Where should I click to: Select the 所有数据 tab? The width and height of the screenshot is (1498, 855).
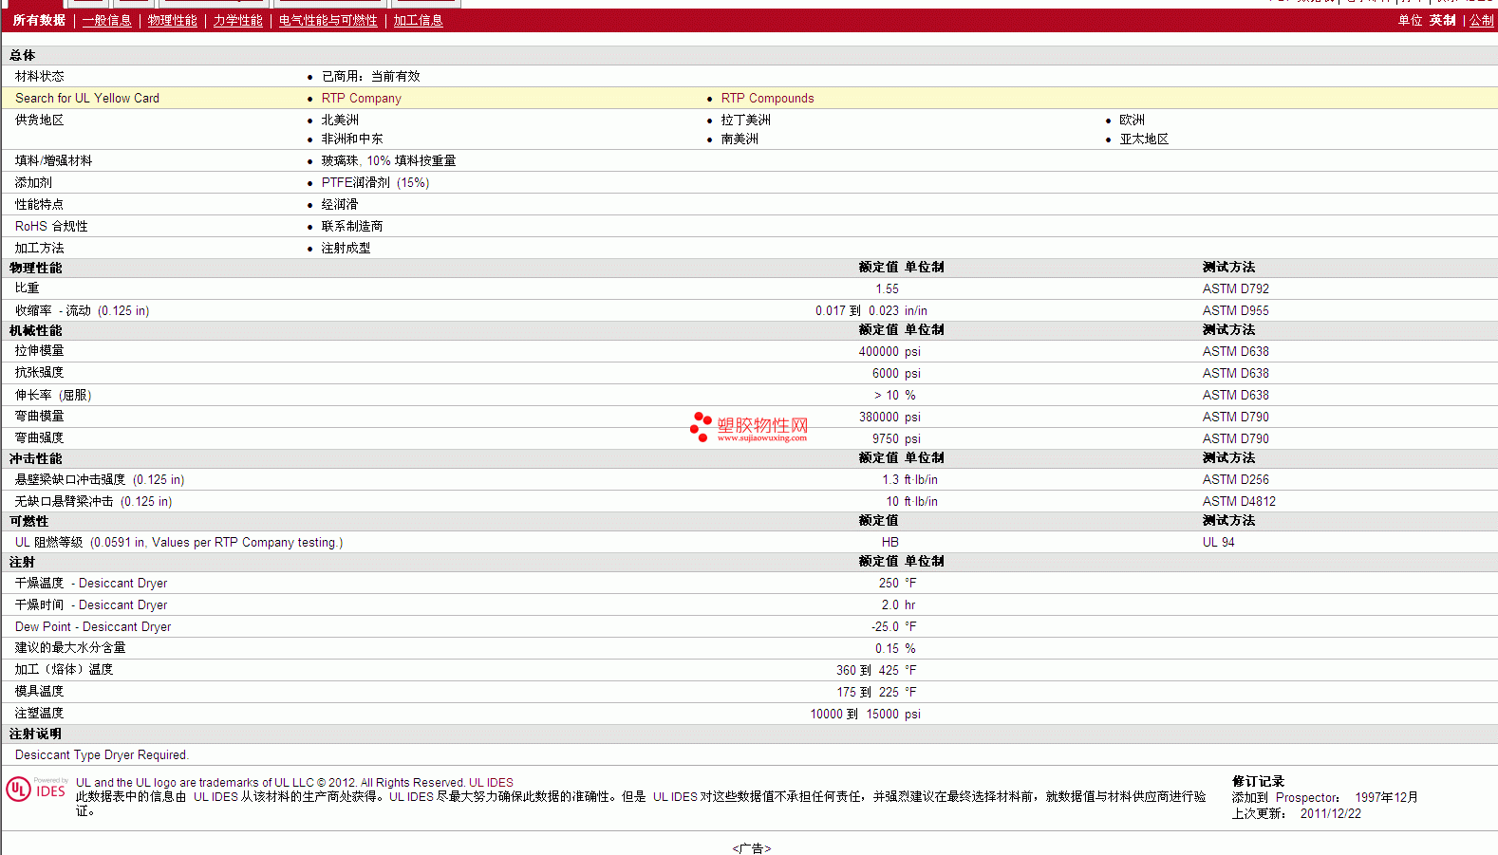tap(39, 20)
